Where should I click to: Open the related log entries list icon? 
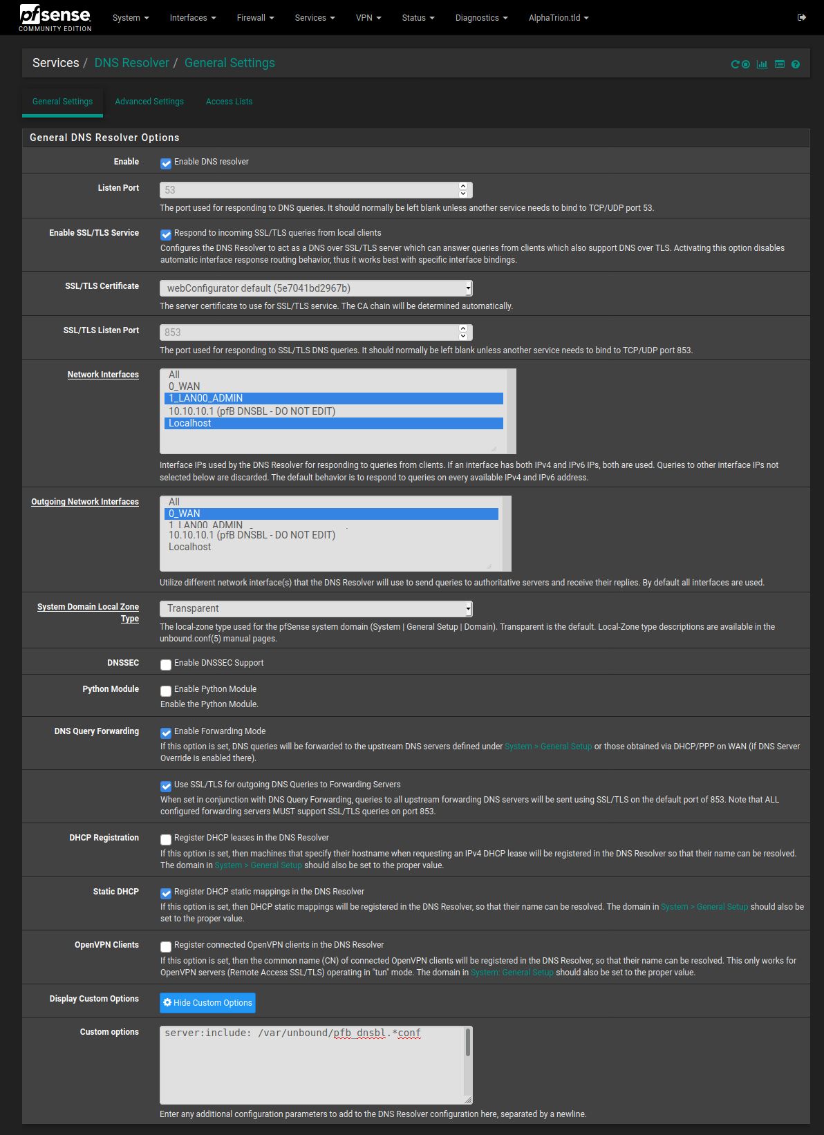tap(780, 64)
